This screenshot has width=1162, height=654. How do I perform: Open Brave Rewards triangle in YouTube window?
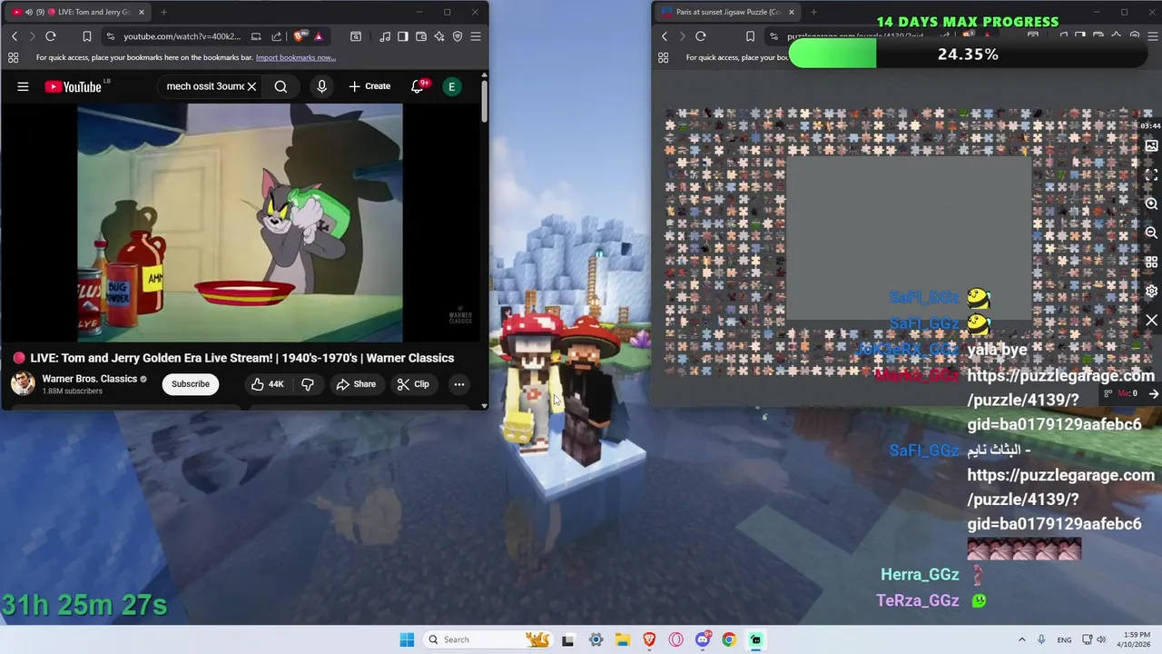click(x=318, y=36)
